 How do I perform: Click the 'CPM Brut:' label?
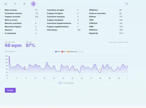tap(93, 23)
